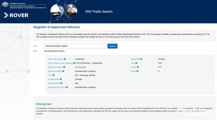Click the Approval Holder value Hyundai Motor Company
The width and height of the screenshot is (217, 120).
85,71
